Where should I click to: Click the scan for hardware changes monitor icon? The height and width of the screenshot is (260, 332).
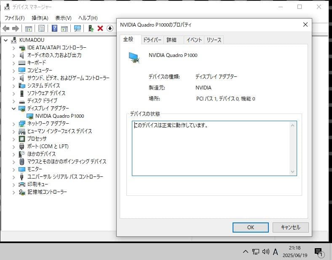[x=78, y=28]
